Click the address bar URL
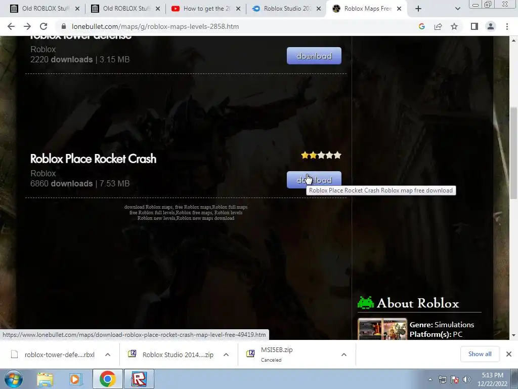Screen dimensions: 518x389 tap(155, 26)
